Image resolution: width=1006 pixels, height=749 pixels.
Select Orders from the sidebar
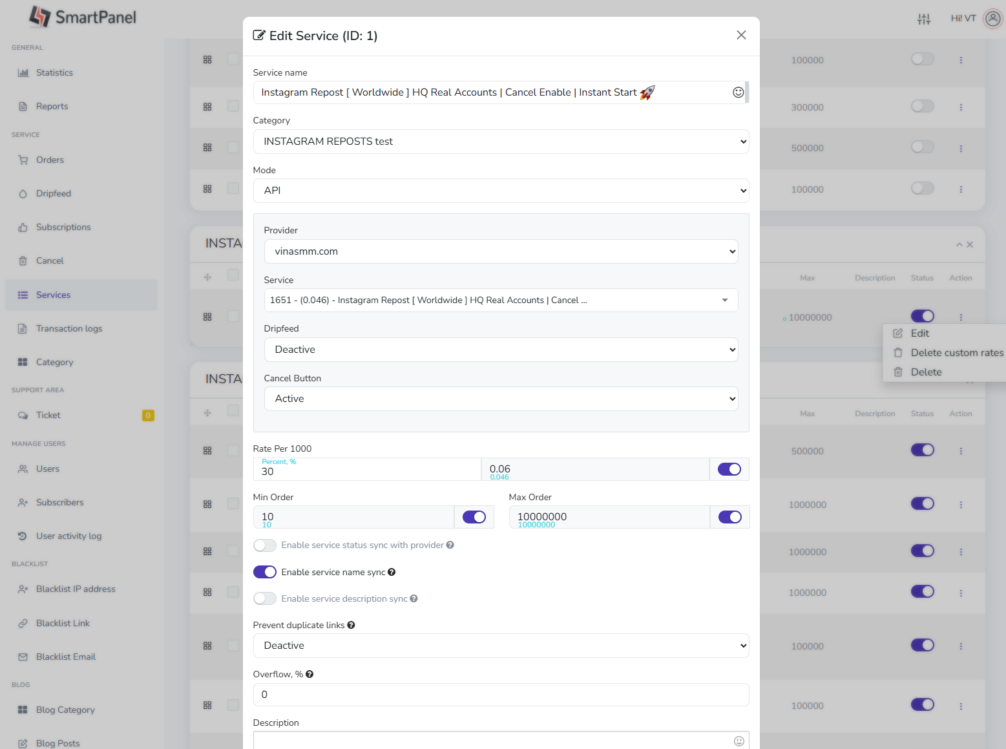(48, 160)
